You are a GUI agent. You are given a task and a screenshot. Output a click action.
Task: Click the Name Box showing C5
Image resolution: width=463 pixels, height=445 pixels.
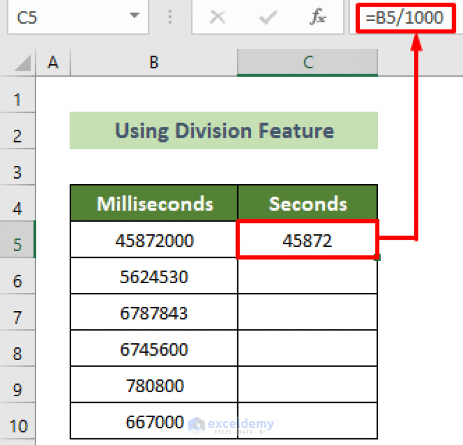[x=78, y=17]
